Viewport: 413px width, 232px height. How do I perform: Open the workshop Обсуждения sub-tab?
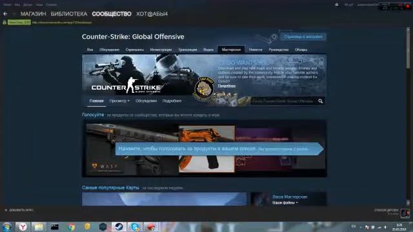(x=146, y=101)
